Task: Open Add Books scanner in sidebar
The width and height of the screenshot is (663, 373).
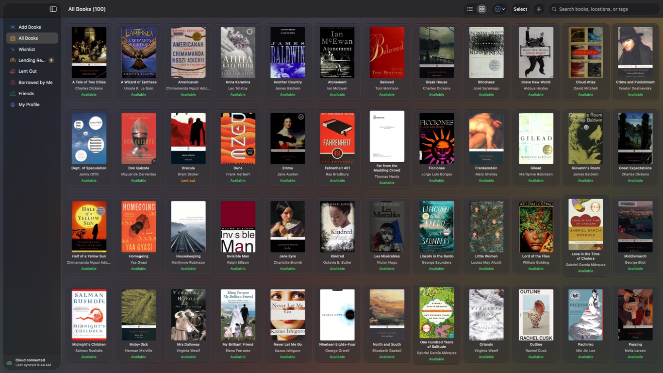Action: pyautogui.click(x=32, y=27)
